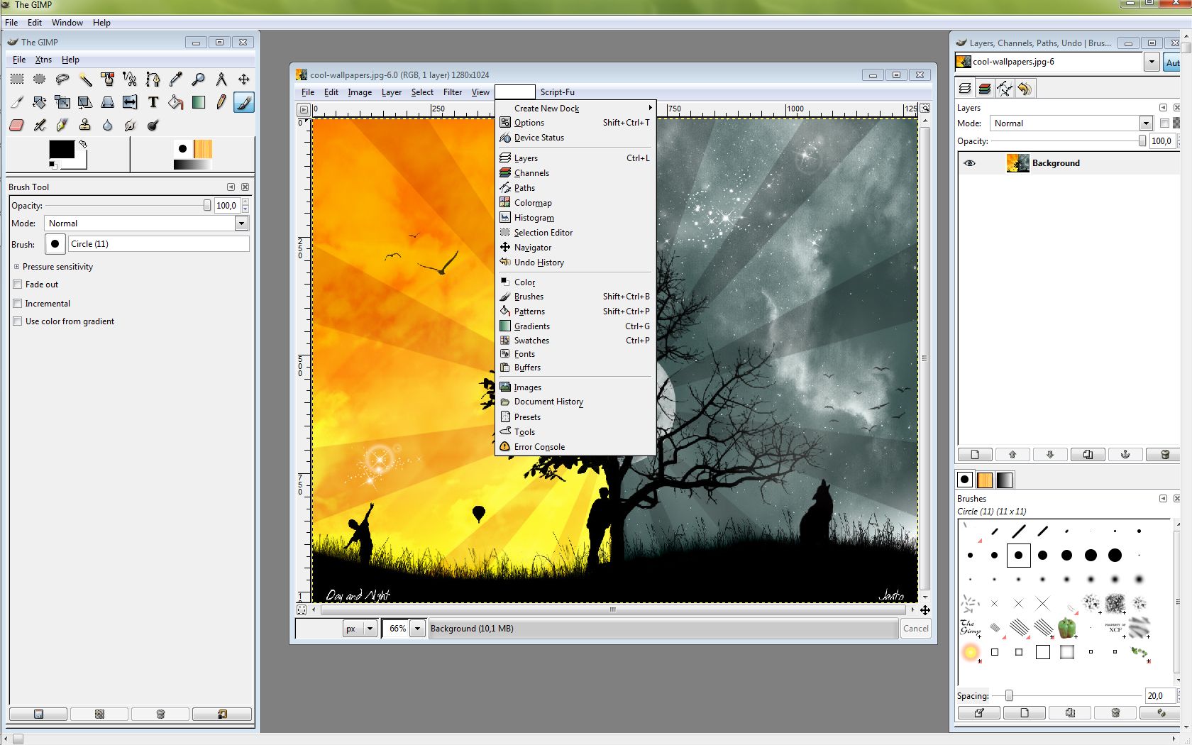Select the Eraser tool
Viewport: 1192px width, 745px height.
(x=17, y=125)
